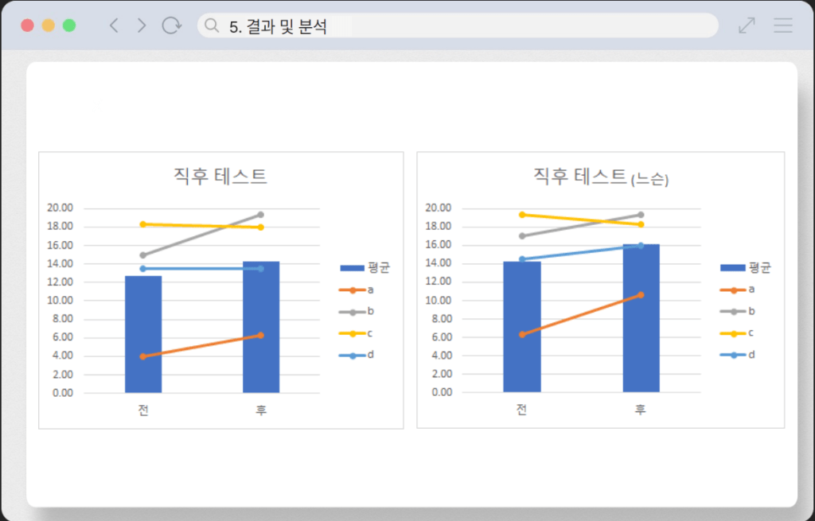Click the fullscreen expand arrows icon
Image resolution: width=815 pixels, height=521 pixels.
[747, 25]
